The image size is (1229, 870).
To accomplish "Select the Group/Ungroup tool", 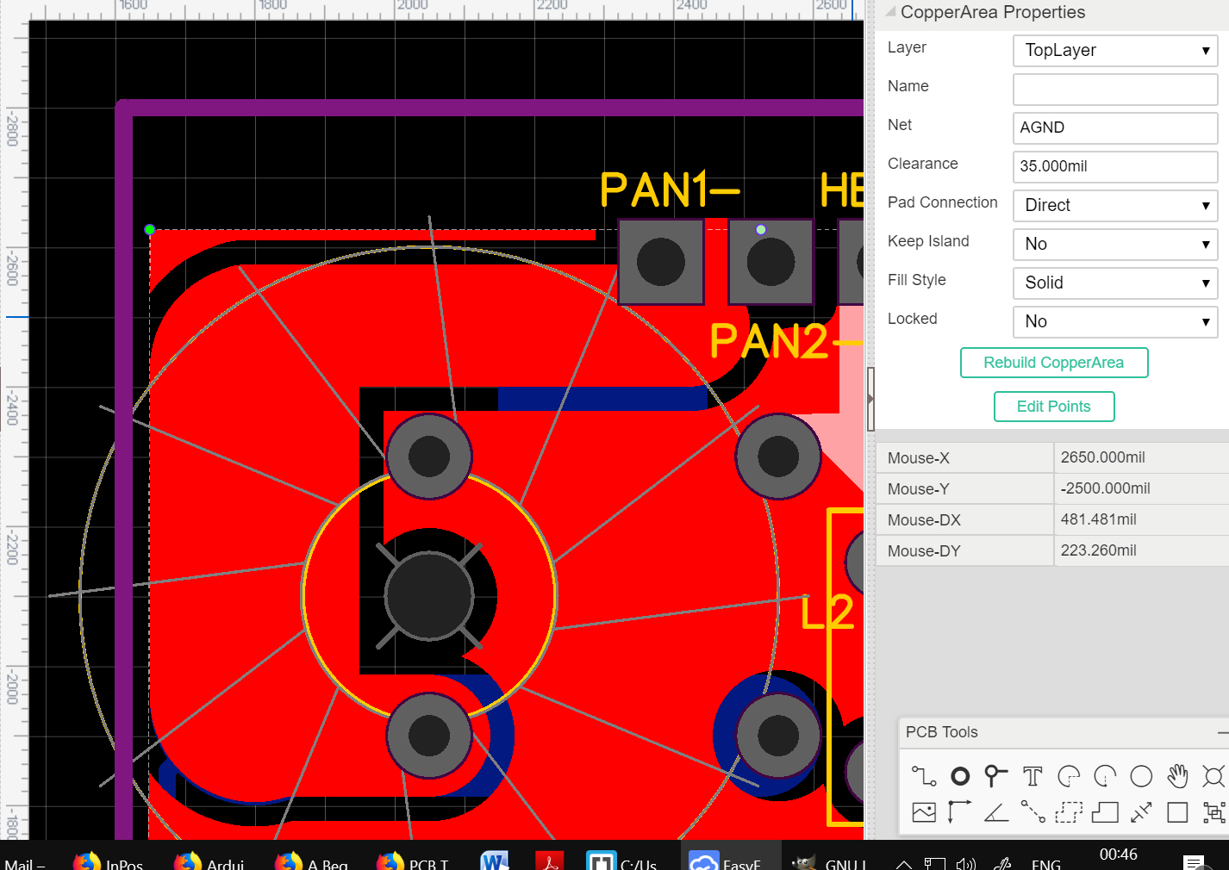I will tap(1213, 812).
